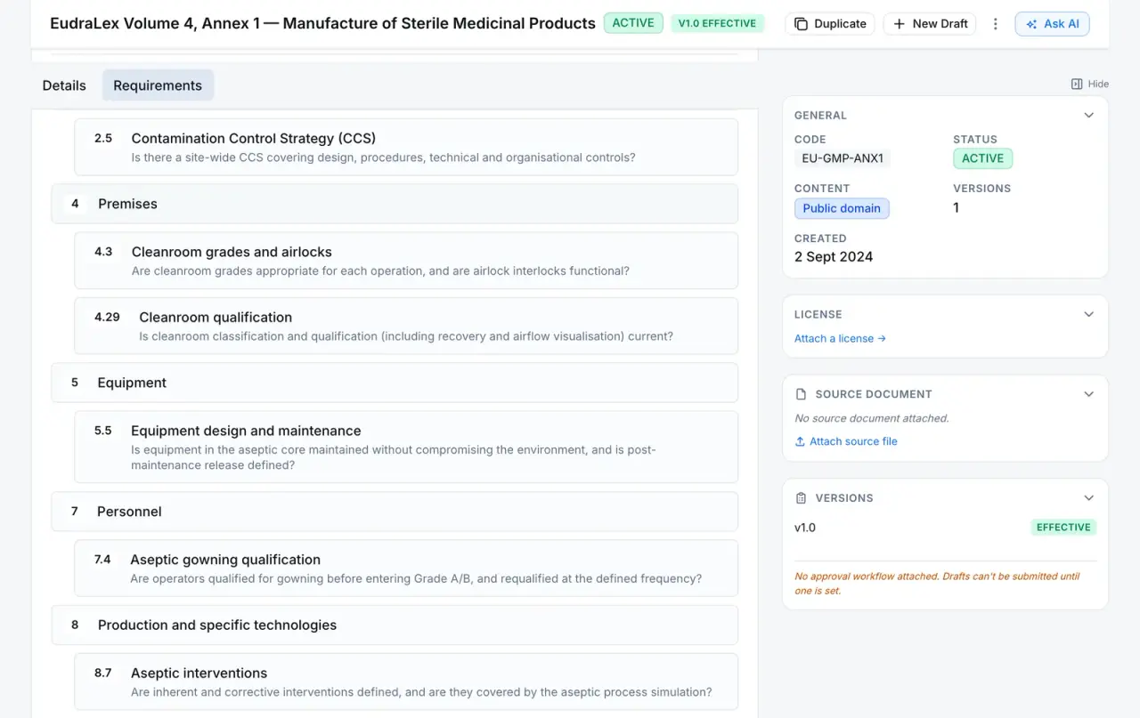Click the Public domain content badge

(x=842, y=208)
